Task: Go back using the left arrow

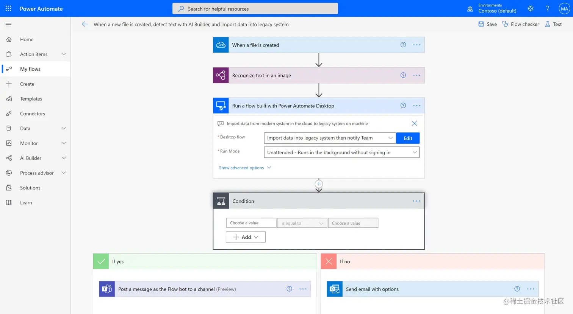Action: [85, 24]
